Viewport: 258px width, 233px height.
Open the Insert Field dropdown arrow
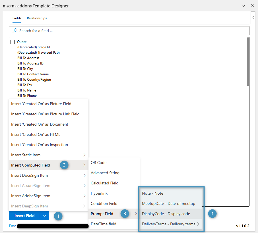45,216
